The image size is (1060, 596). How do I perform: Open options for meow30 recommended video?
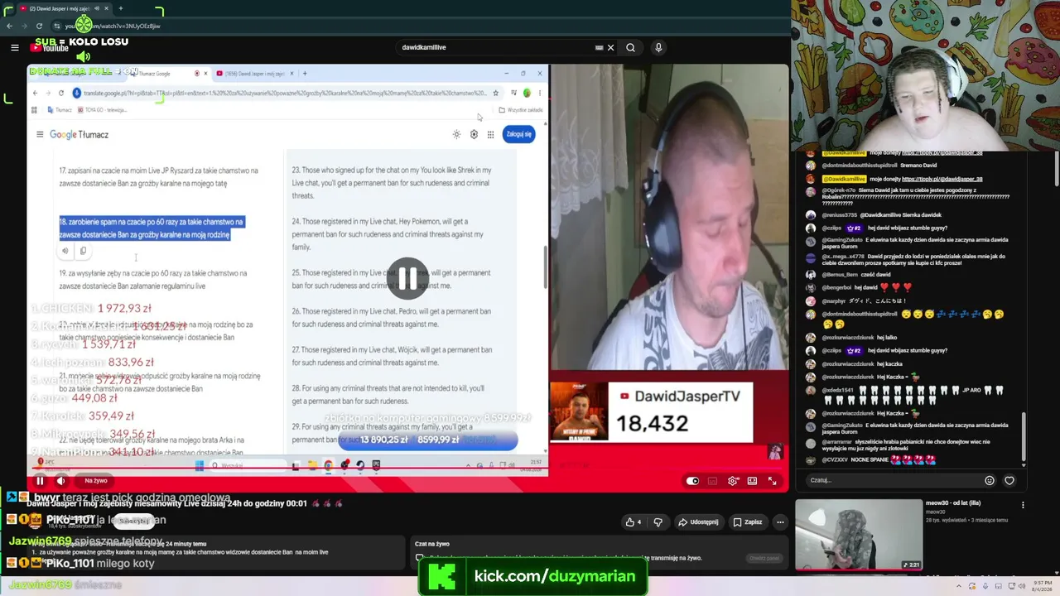tap(1023, 505)
